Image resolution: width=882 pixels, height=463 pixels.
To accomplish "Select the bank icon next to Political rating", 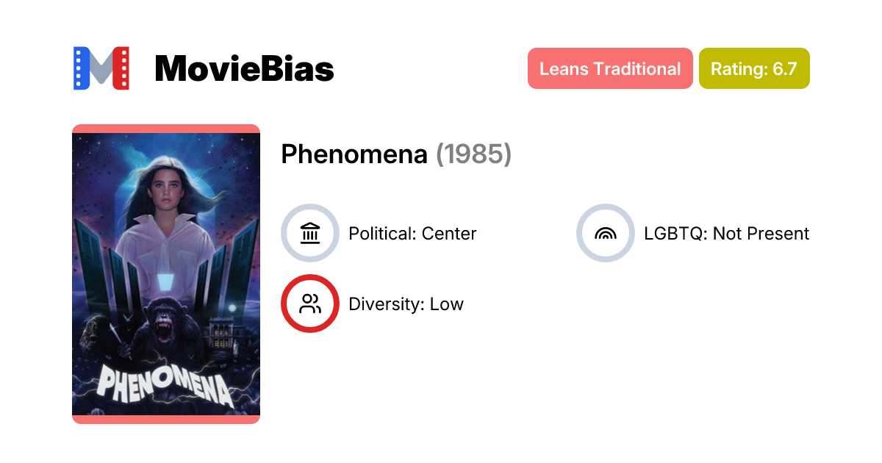I will [310, 233].
